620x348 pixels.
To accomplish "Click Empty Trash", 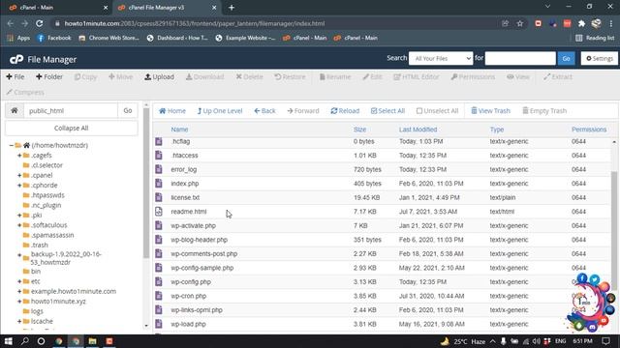I will pyautogui.click(x=544, y=111).
